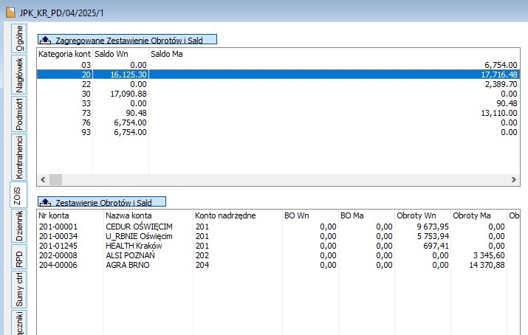Open the Podmiot1 vertical tab
Viewport: 528px width, 335px height.
(18, 113)
